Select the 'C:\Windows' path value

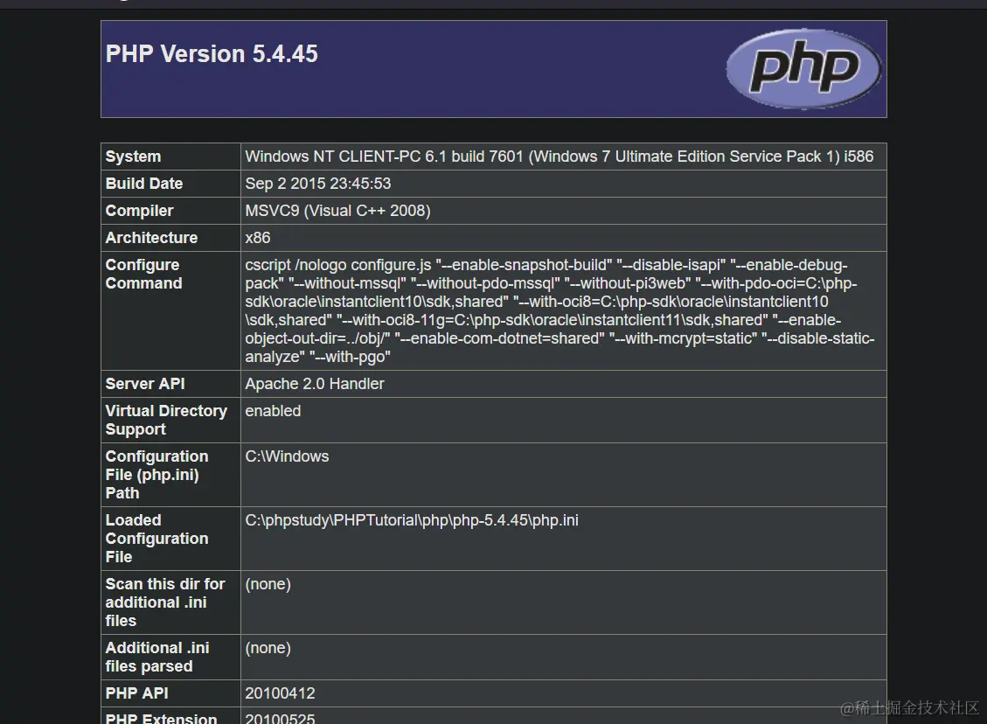click(x=287, y=456)
